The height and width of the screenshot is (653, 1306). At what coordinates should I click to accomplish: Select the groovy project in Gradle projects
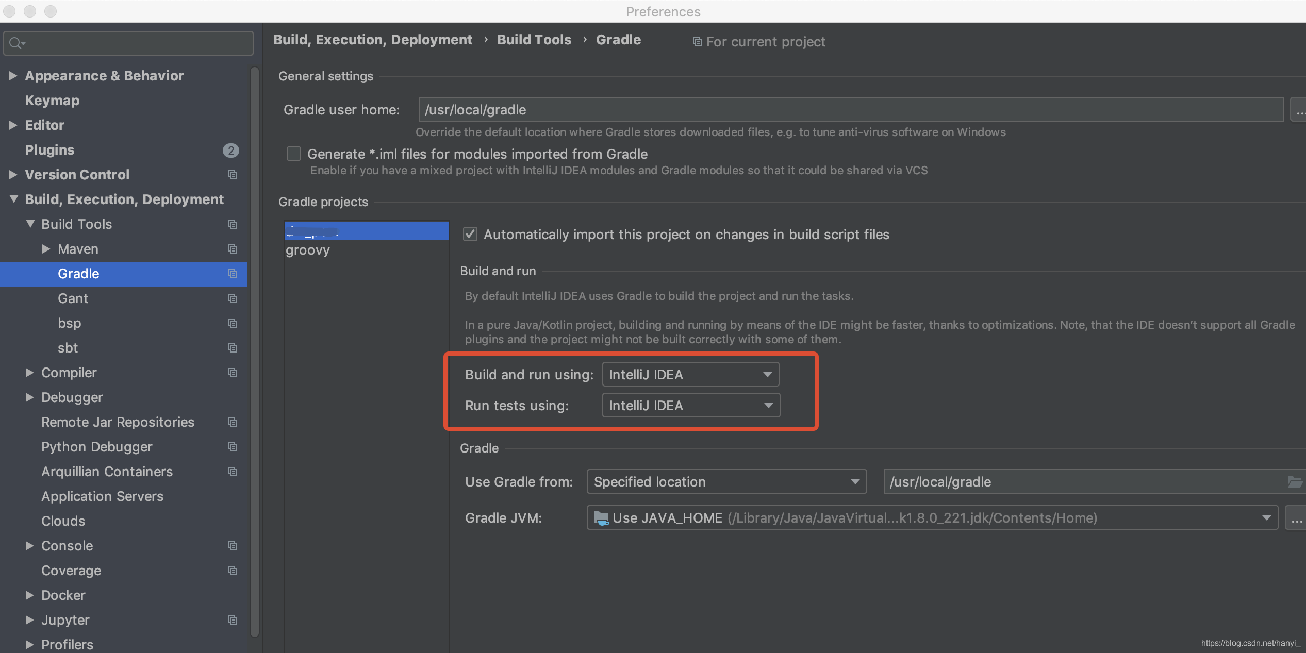(x=308, y=250)
